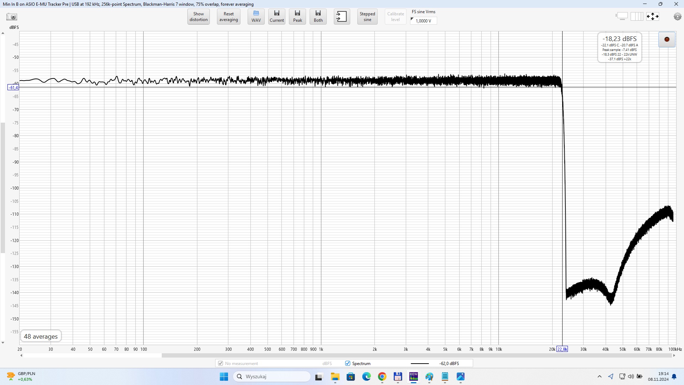Click the -18,23 dBFS level readout

[x=620, y=38]
